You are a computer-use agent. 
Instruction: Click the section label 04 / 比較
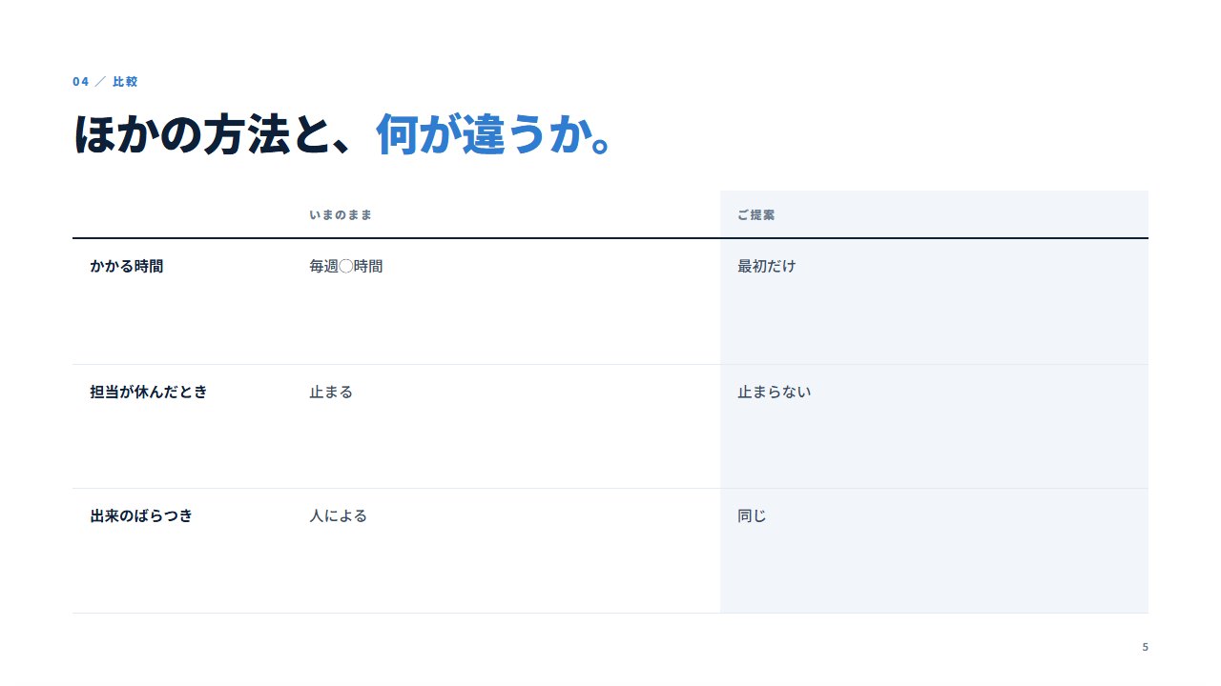[105, 82]
